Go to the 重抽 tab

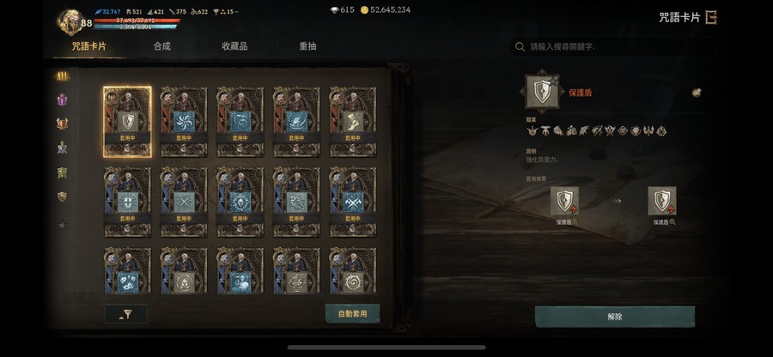click(307, 46)
